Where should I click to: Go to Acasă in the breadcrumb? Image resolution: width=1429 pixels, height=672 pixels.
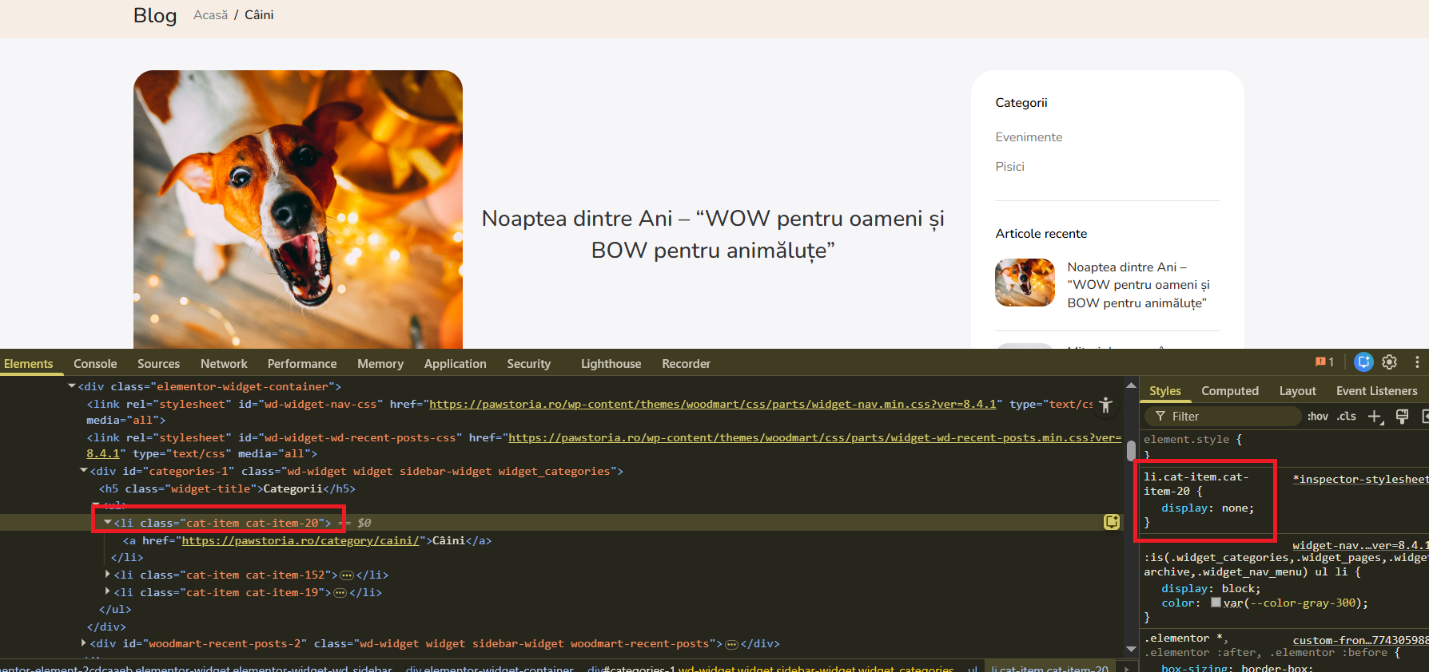(210, 15)
